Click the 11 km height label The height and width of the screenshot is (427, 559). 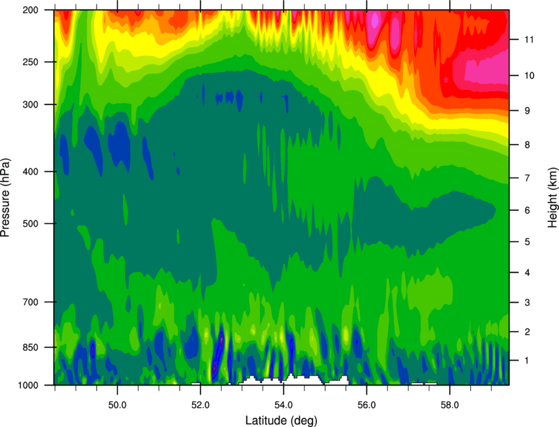(529, 39)
